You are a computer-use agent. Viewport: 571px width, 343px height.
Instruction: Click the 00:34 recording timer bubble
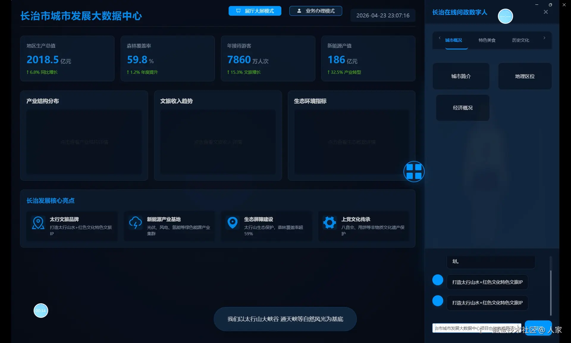click(x=41, y=311)
